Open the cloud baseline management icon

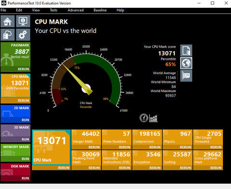click(x=8, y=35)
